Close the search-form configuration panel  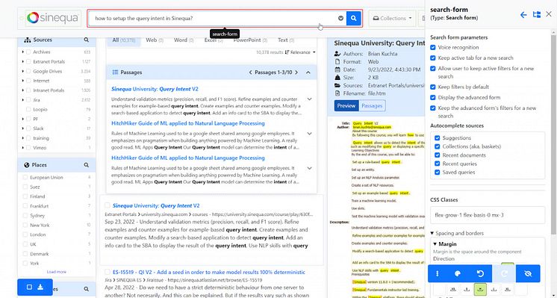(x=549, y=14)
